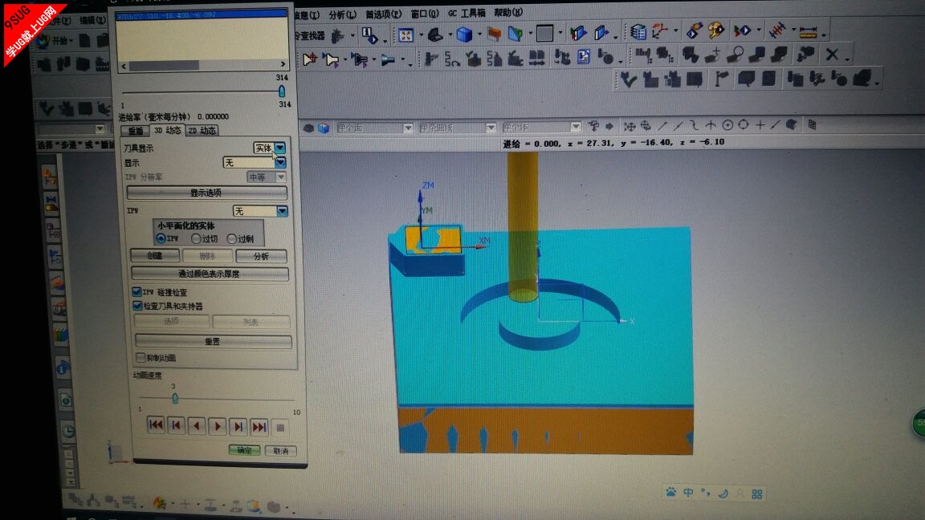The image size is (925, 520).
Task: Toggle the 检查刀具和夹持器 checkbox
Action: [x=137, y=306]
